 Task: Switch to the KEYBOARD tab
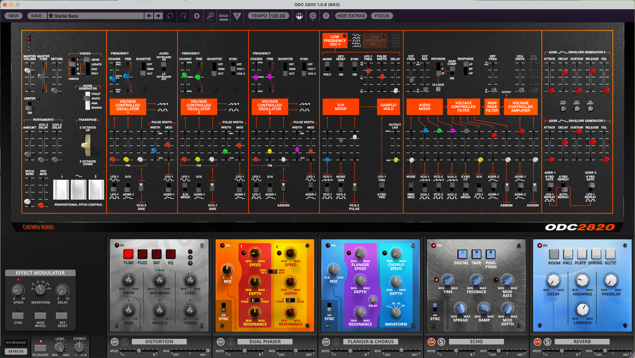(x=16, y=343)
